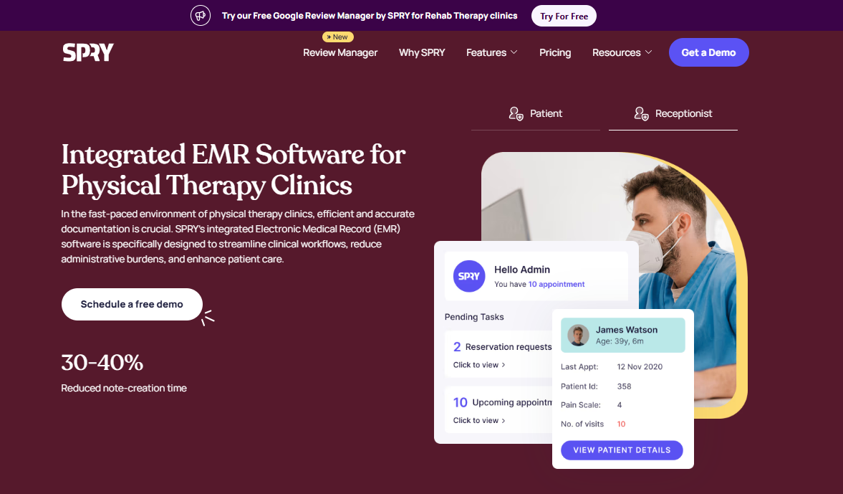This screenshot has width=843, height=494.
Task: Click the Patient tab person icon
Action: pos(516,113)
